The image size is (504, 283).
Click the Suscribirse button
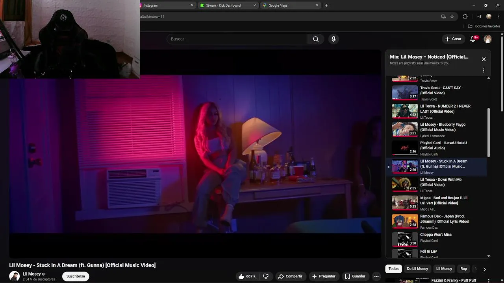(x=76, y=276)
